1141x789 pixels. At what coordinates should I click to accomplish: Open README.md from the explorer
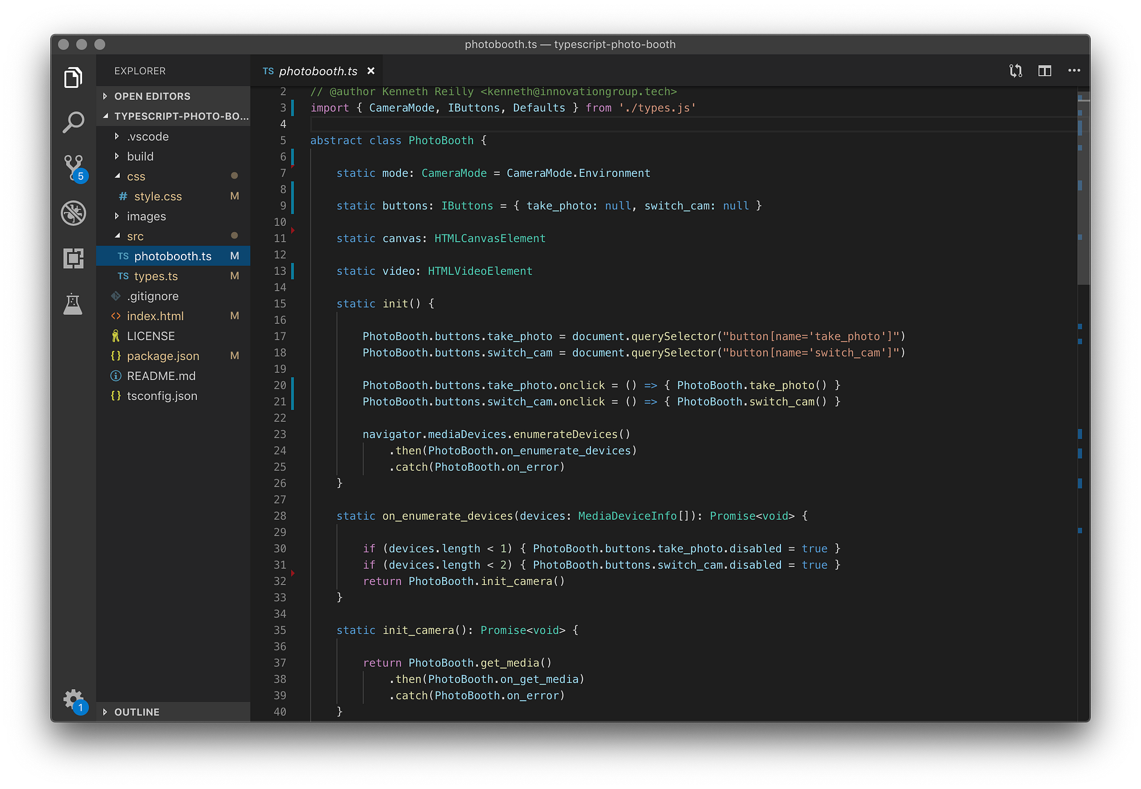(x=161, y=375)
